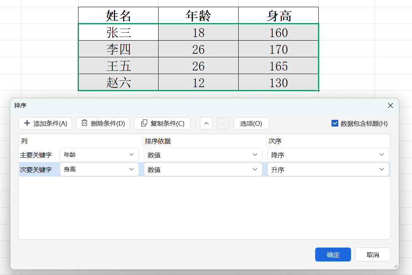
Task: Open the secondary key 数值 sort-basis dropdown
Action: (x=203, y=170)
